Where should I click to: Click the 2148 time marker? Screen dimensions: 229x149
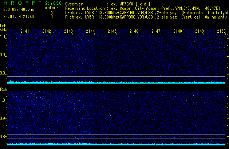click(x=178, y=31)
